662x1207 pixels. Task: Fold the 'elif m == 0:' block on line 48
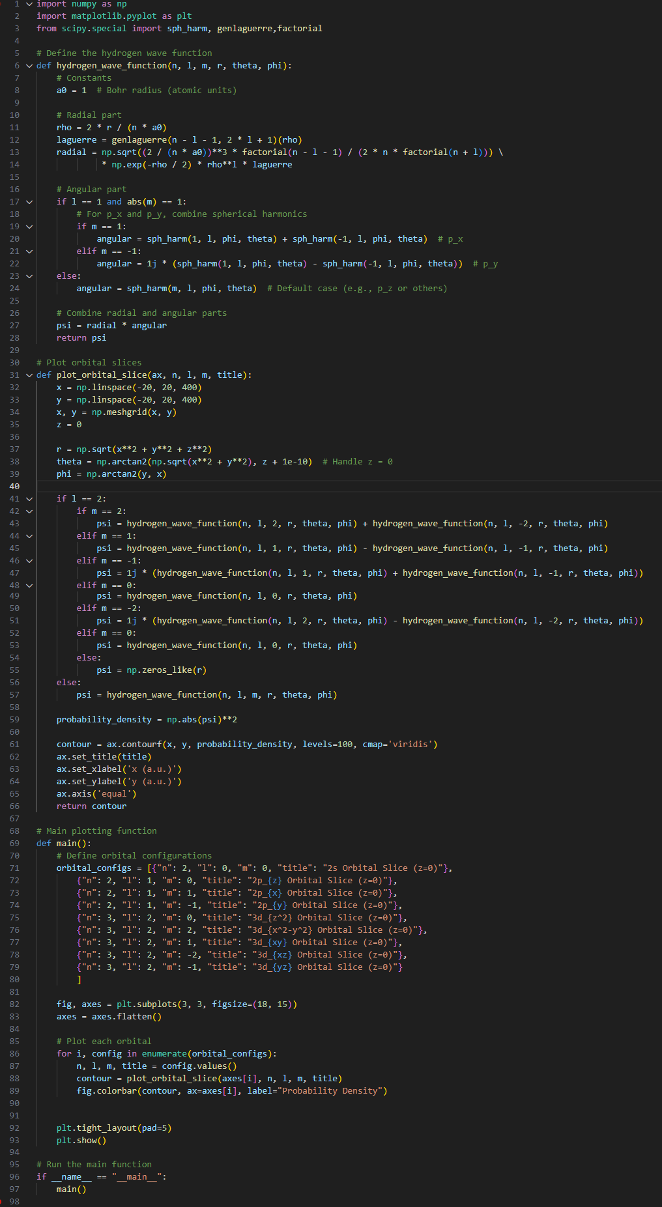click(29, 586)
